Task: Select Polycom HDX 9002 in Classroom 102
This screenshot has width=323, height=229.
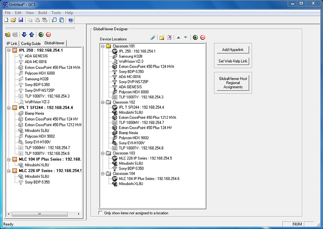Action: pyautogui.click(x=134, y=138)
